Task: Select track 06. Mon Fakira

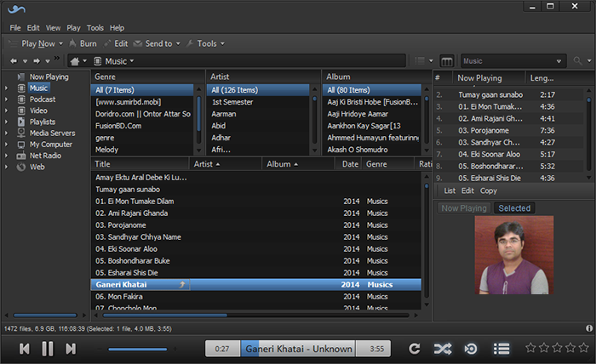Action: click(255, 297)
